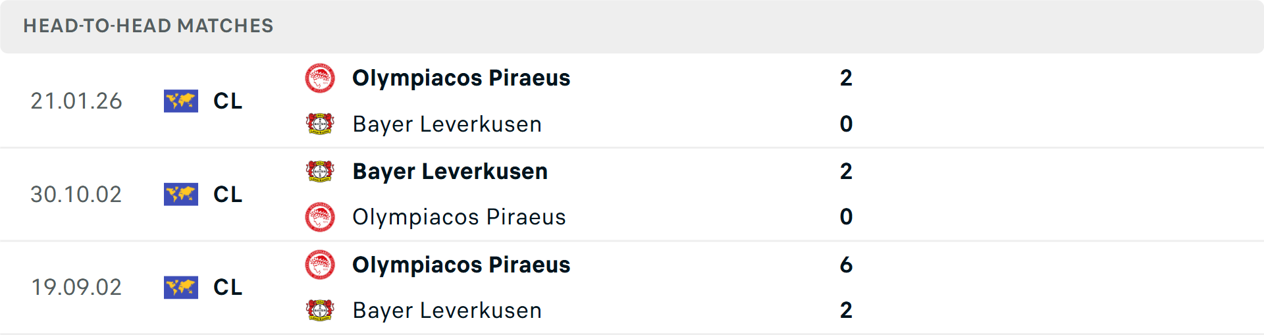Open Olympiacos Piraeus from the 21.01.26 match
This screenshot has width=1264, height=335.
(x=461, y=78)
